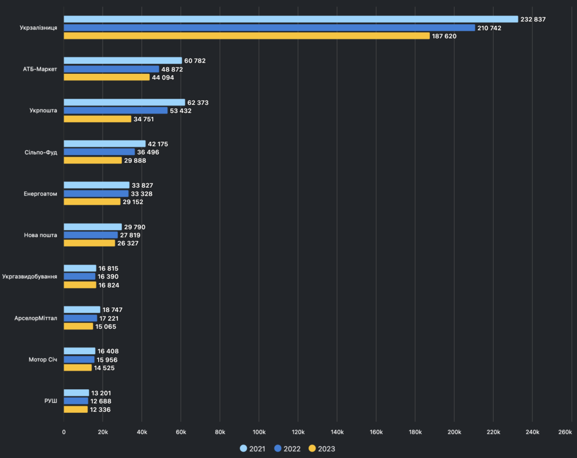The height and width of the screenshot is (458, 577).
Task: Select the АТБ-Маркет 2022 bar
Action: tap(112, 69)
